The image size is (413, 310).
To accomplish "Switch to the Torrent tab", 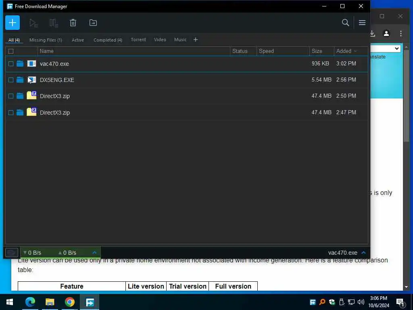I will [x=138, y=40].
